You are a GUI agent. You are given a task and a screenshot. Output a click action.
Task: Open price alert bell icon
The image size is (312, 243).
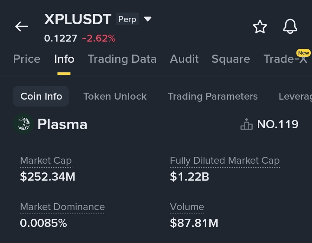pos(290,27)
